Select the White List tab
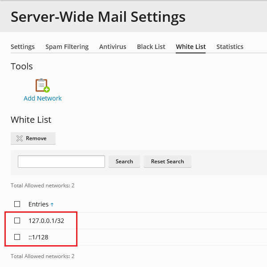This screenshot has height=267, width=267. point(190,47)
